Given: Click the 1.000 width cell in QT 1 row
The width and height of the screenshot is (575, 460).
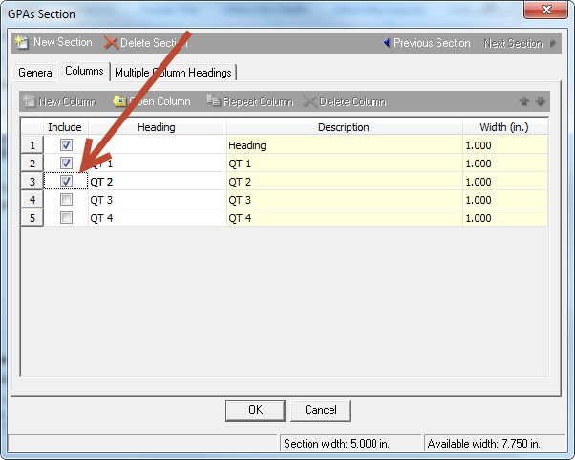Looking at the screenshot, I should coord(505,163).
